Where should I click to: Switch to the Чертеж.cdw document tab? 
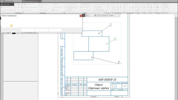click(x=8, y=1)
